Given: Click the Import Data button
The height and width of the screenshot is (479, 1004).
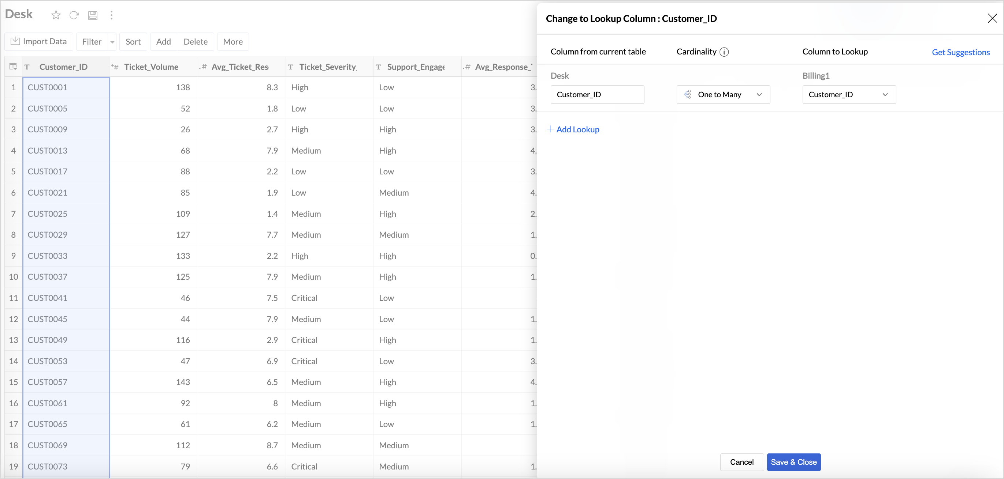Looking at the screenshot, I should click(x=38, y=42).
